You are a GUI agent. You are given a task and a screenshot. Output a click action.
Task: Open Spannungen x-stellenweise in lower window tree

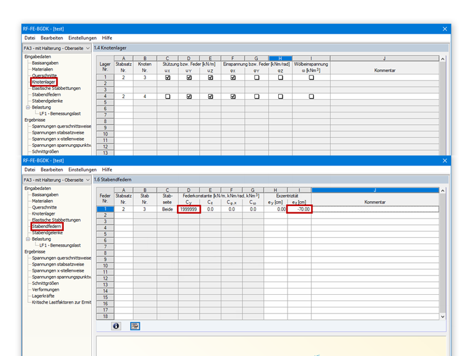coord(58,270)
